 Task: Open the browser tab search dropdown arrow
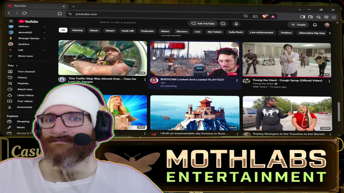point(300,10)
